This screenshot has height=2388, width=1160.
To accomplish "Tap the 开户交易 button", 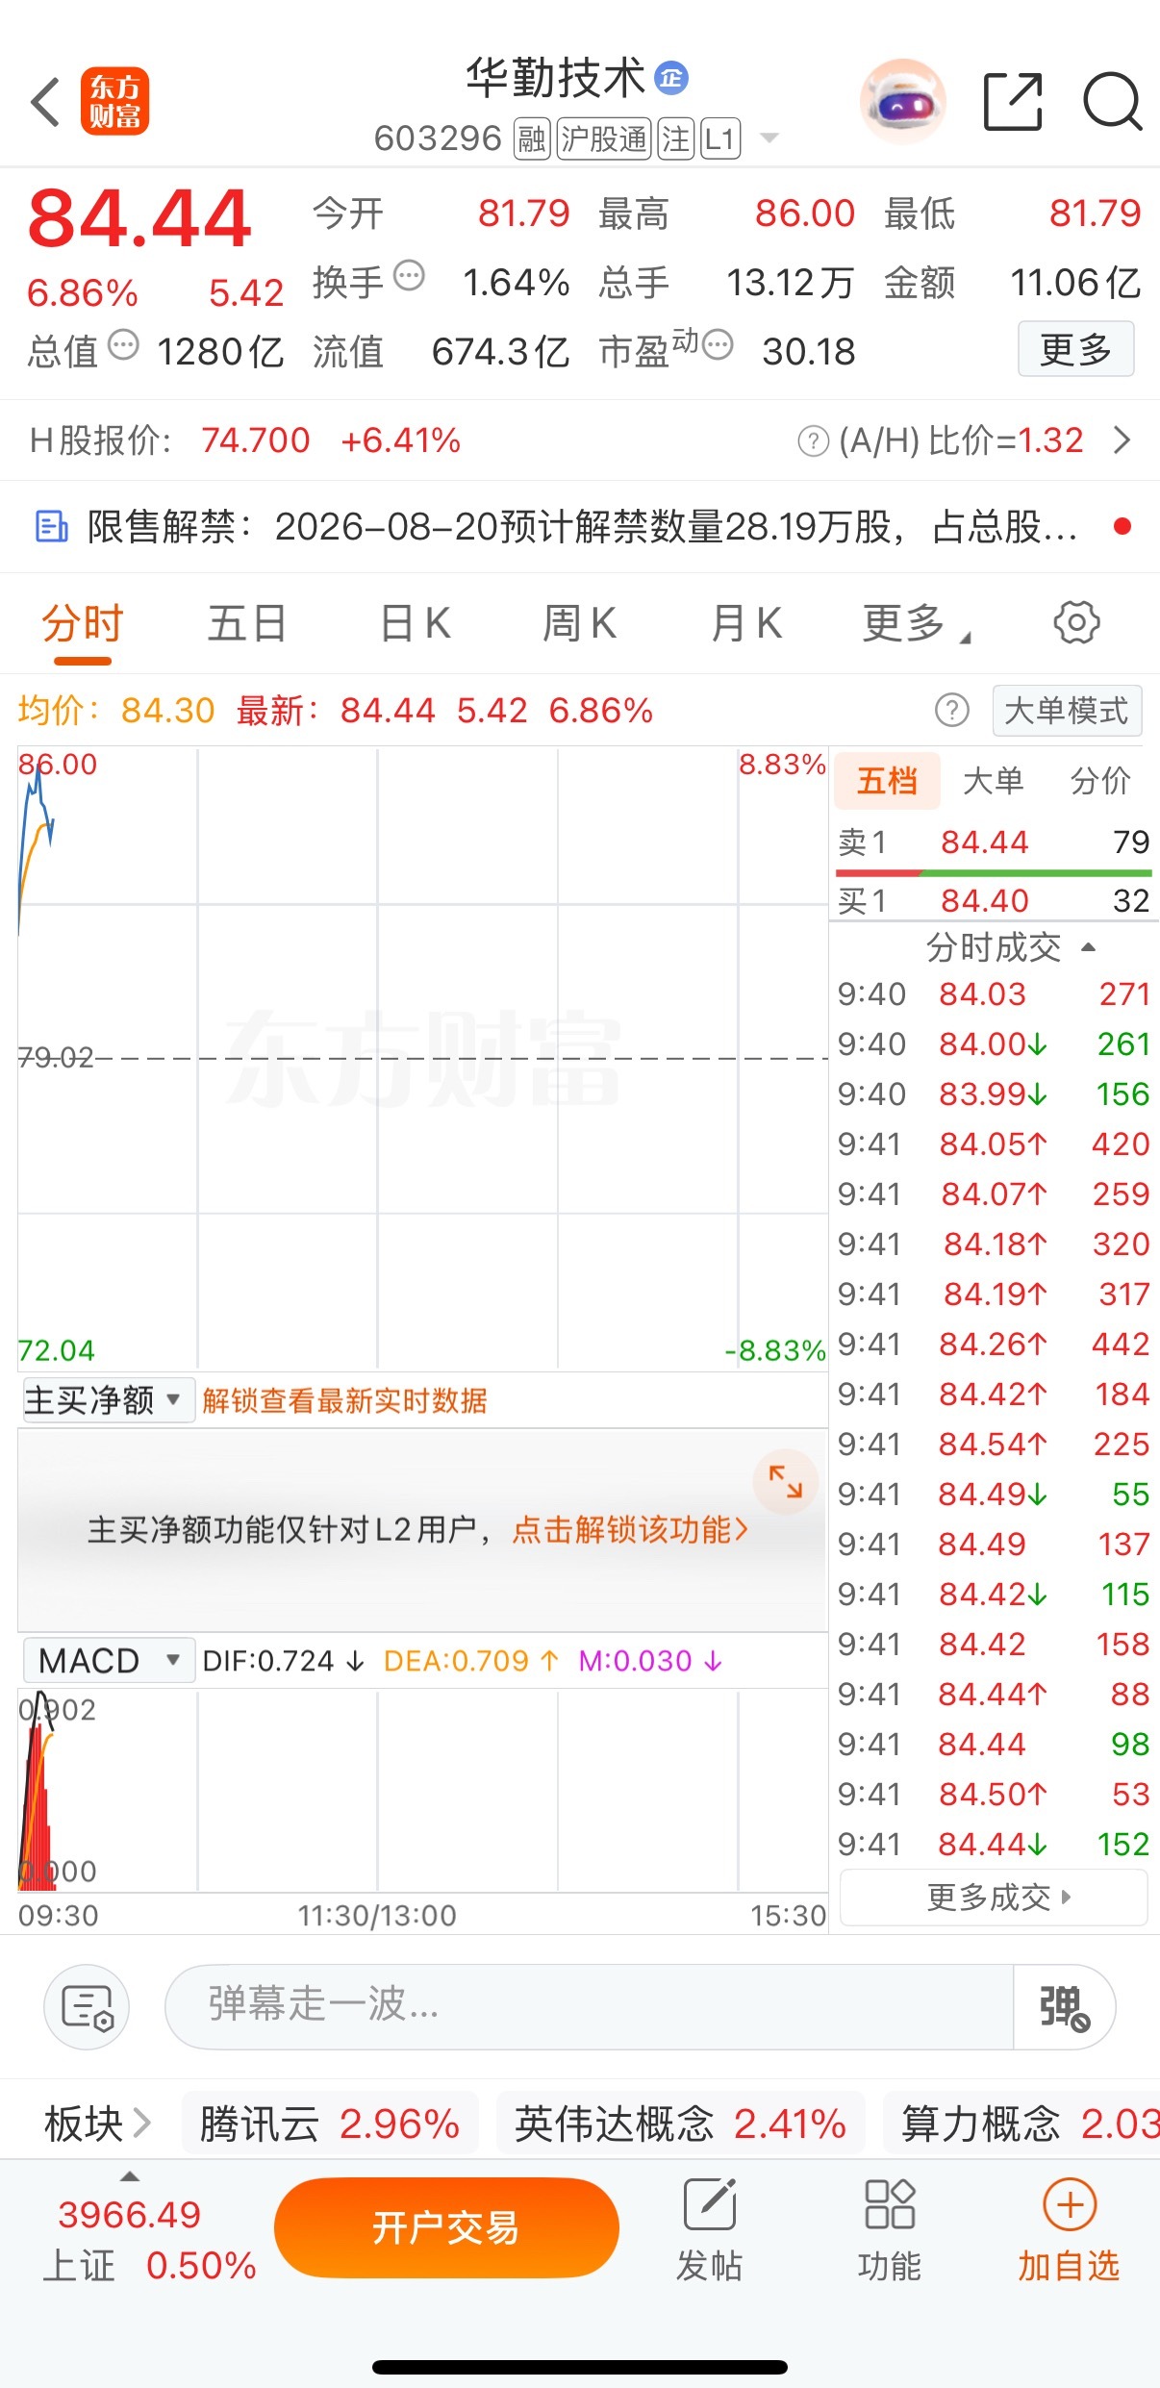I will [446, 2227].
